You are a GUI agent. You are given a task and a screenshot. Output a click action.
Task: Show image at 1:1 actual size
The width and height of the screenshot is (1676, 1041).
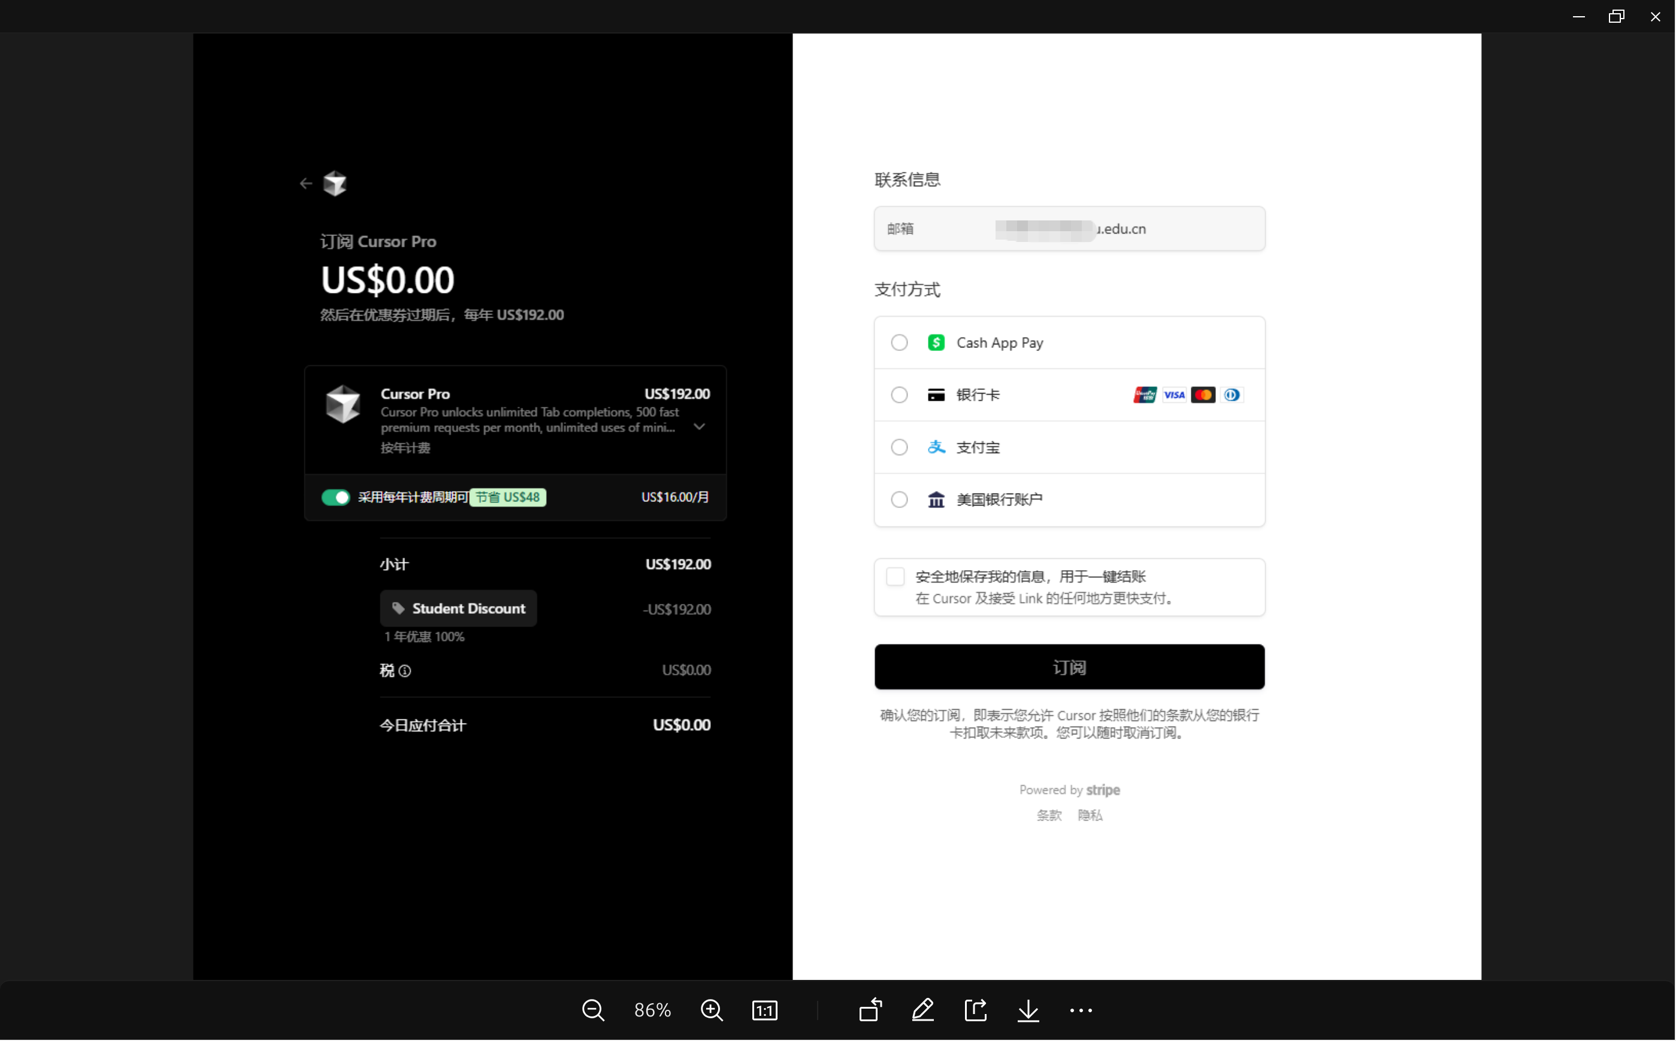point(764,1010)
